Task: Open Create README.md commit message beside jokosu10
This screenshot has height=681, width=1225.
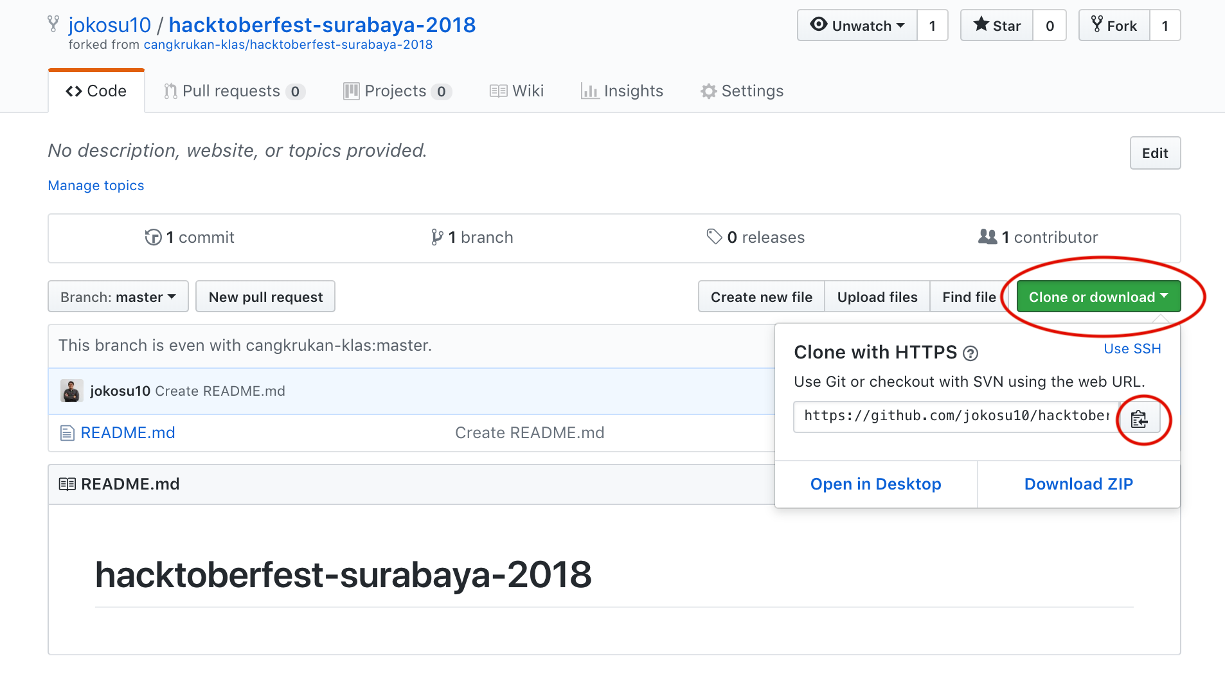Action: tap(220, 391)
